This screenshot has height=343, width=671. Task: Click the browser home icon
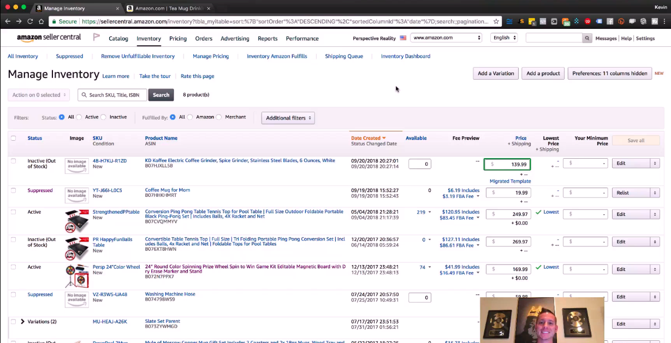click(x=41, y=21)
